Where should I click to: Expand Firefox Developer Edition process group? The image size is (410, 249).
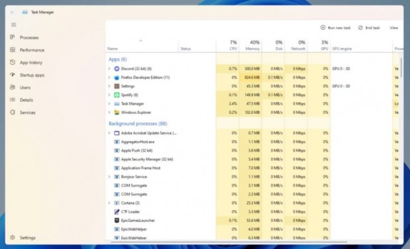tap(109, 77)
